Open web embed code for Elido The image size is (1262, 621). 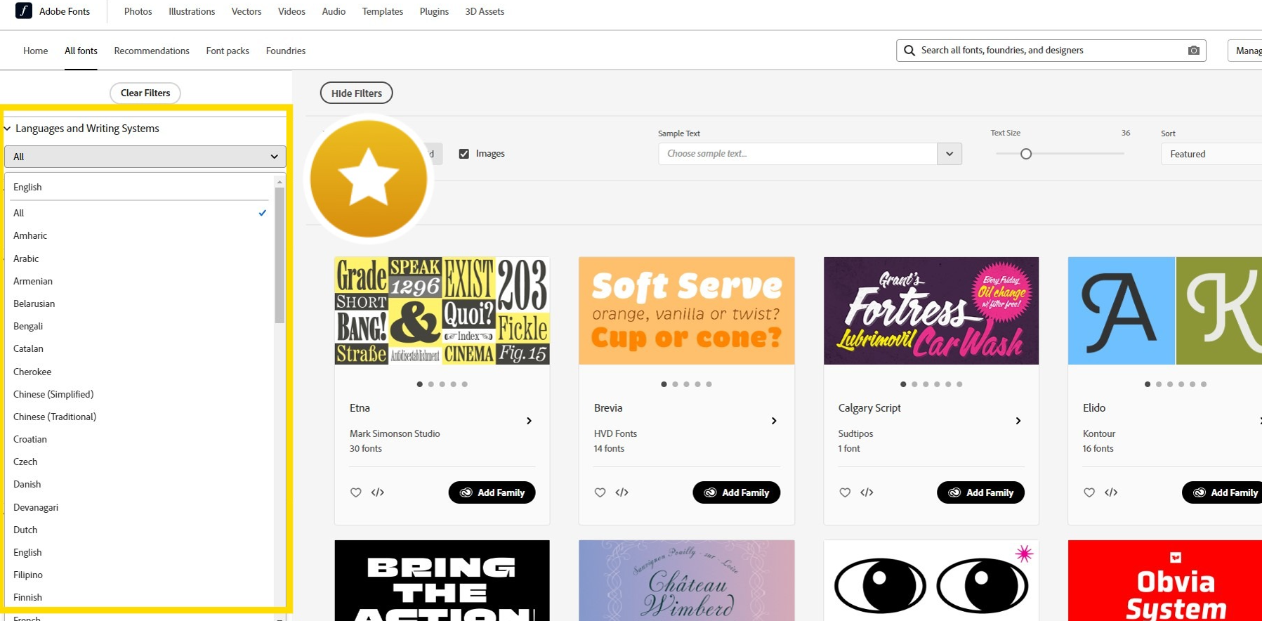pyautogui.click(x=1111, y=492)
